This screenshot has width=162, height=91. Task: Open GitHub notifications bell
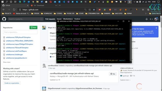point(147,19)
